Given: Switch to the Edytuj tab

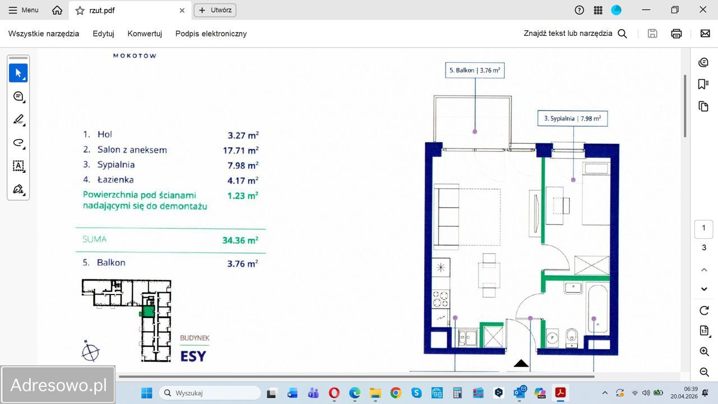Looking at the screenshot, I should click(x=103, y=34).
